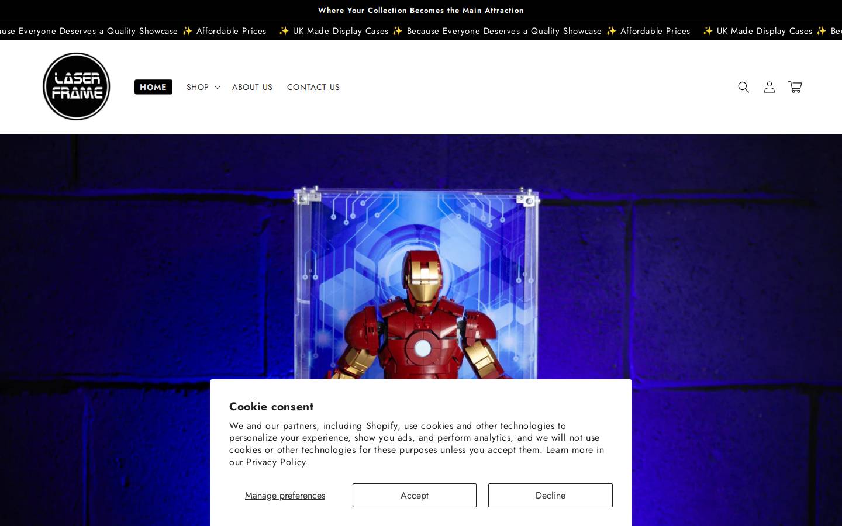The image size is (842, 526).
Task: Open the search magnifier icon
Action: tap(743, 87)
